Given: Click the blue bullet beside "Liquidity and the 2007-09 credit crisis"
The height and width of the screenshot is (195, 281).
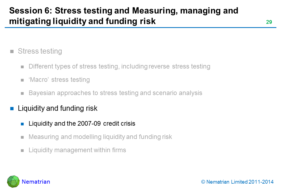Looking at the screenshot, I should tap(23, 124).
